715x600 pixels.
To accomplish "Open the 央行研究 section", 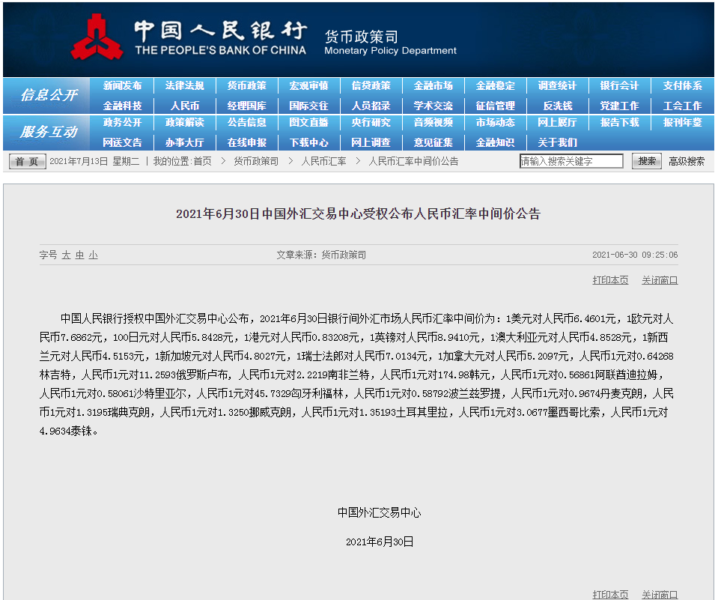I will [x=371, y=123].
